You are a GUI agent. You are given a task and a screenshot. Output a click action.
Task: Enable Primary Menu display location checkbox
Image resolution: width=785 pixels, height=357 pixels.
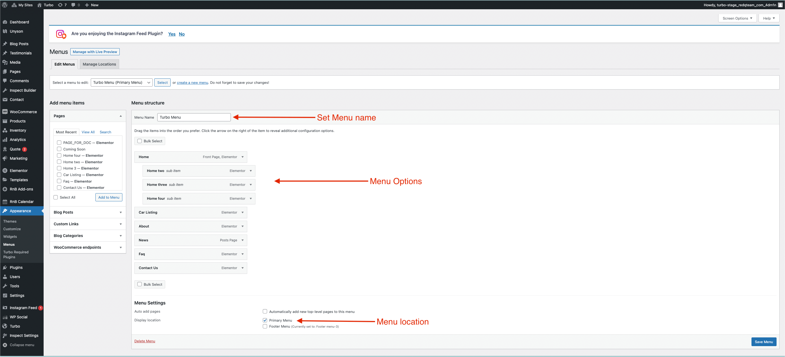click(265, 320)
